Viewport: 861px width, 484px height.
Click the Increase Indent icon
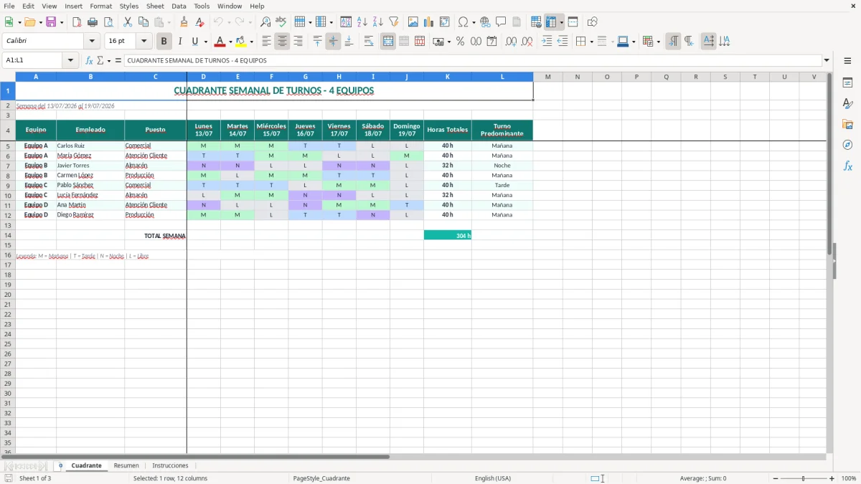[x=547, y=42]
